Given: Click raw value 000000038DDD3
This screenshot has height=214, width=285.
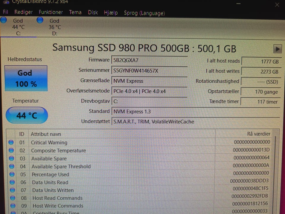Looking at the screenshot, I should [x=249, y=181].
